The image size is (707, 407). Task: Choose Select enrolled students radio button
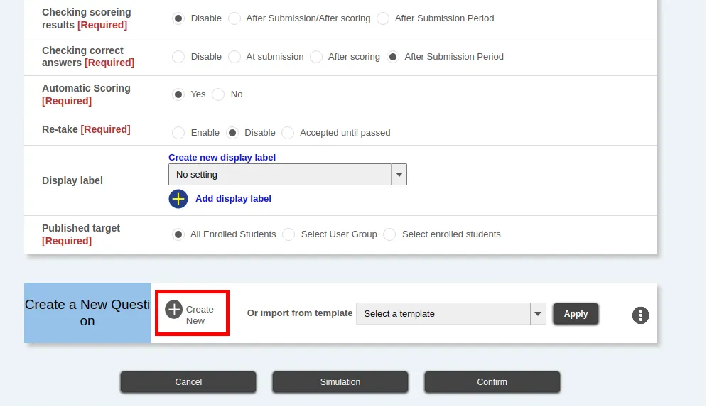tap(389, 234)
